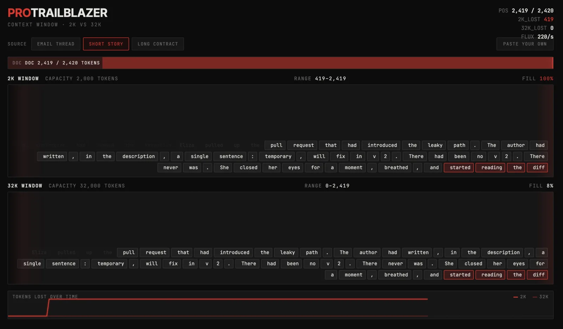Screen dimensions: 563x329
Task: Click highlighted 'started' token in 32K window
Action: tap(460, 275)
